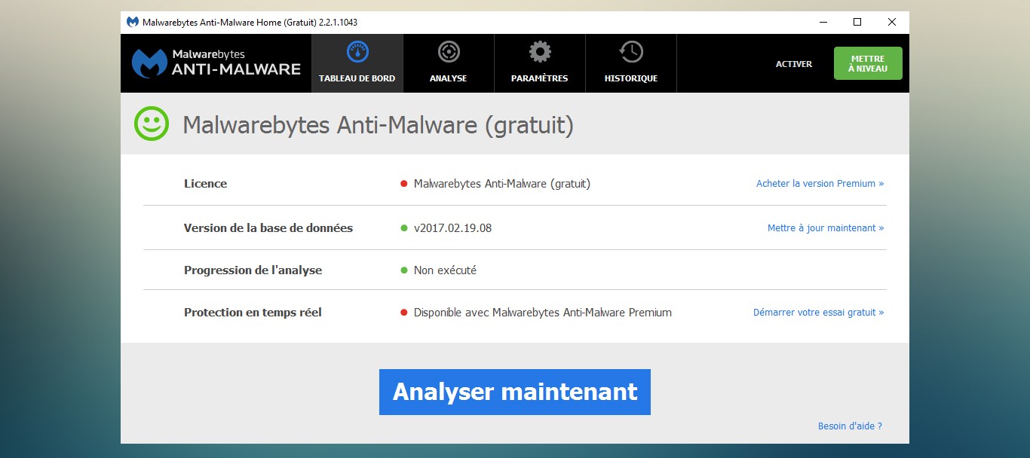Follow the Acheter la version Premium link
The width and height of the screenshot is (1030, 458).
coord(820,184)
